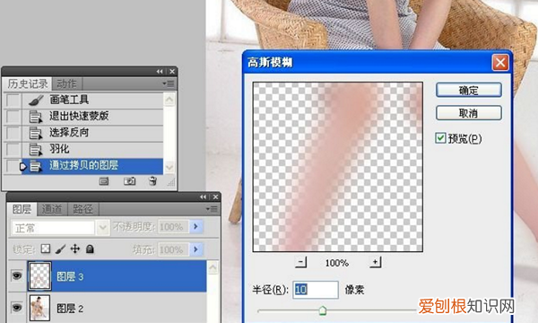Viewport: 538px width, 323px height.
Task: Switch to the 通道 tab
Action: [x=52, y=209]
